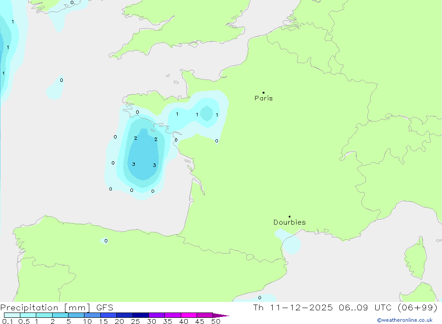Click the Dourbies city label
This screenshot has height=324, width=442.
click(290, 222)
